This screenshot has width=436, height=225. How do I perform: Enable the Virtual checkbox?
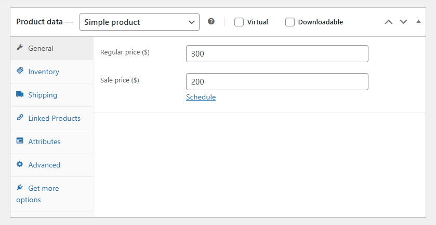coord(239,22)
